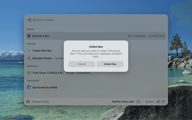Click the star icon for Manage Presets

(29, 58)
